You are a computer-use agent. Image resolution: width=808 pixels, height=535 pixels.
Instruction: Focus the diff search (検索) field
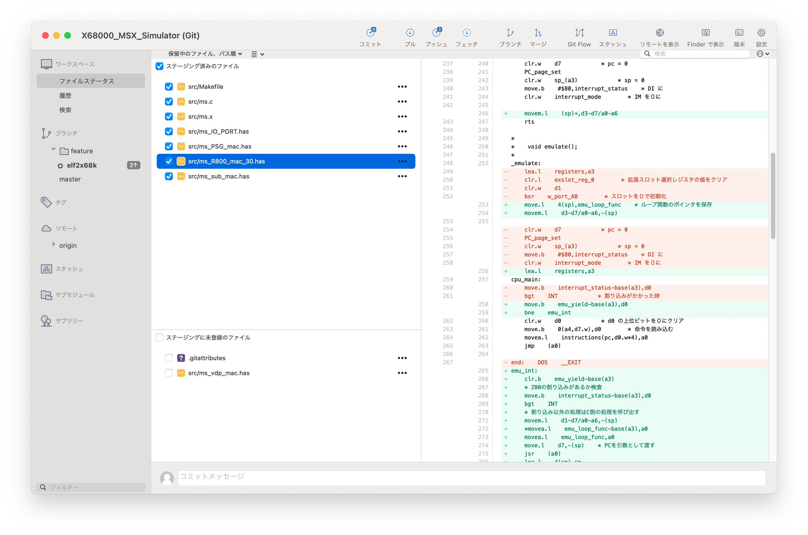[695, 54]
